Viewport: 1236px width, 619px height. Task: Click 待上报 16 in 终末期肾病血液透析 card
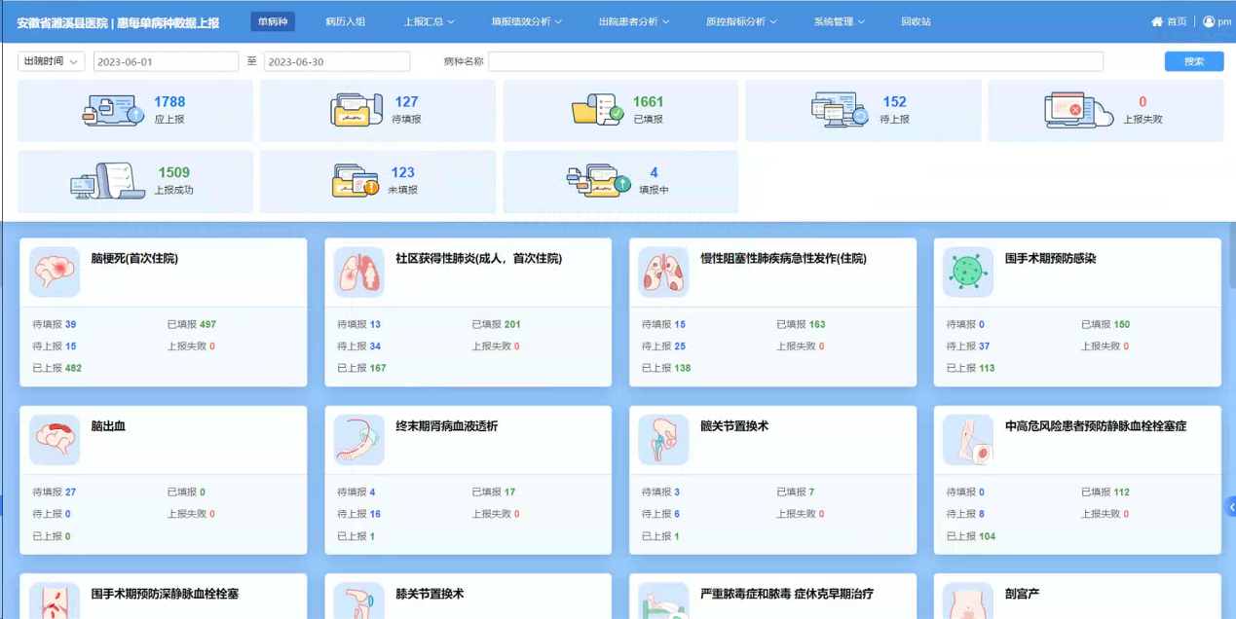click(x=359, y=514)
